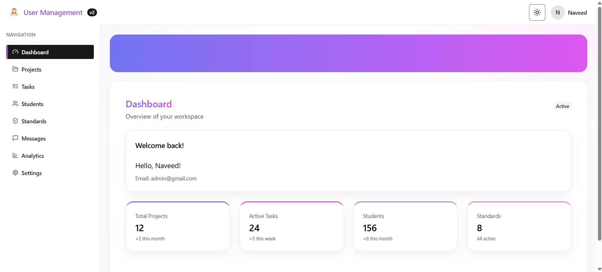The width and height of the screenshot is (602, 272).
Task: Open Messages via the chat bubble icon
Action: (15, 138)
